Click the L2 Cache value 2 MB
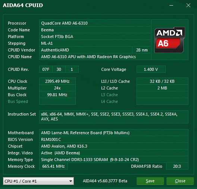Image resolution: width=197 pixels, height=189 pixels. point(162,88)
